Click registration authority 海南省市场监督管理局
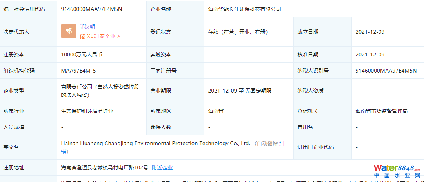 pos(381,111)
